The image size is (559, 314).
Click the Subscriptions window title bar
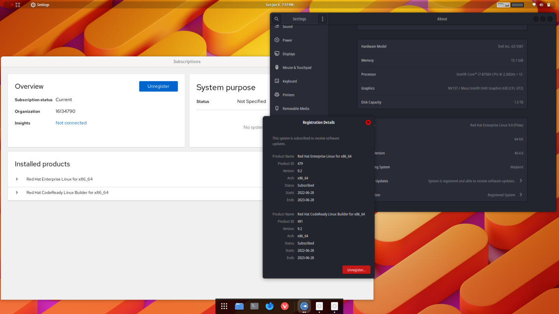[136, 61]
